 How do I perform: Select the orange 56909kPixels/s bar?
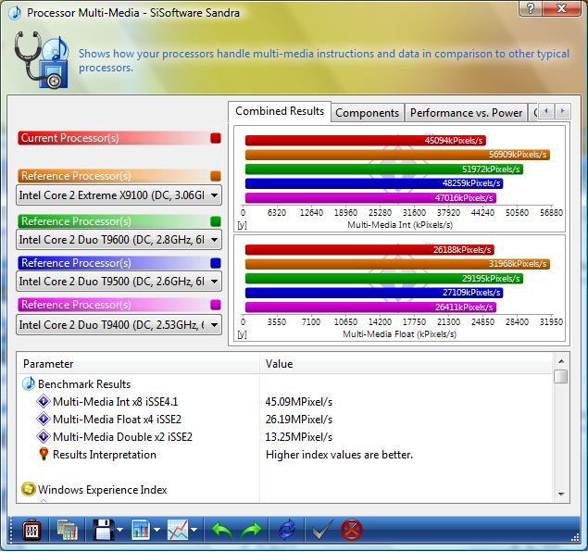397,155
